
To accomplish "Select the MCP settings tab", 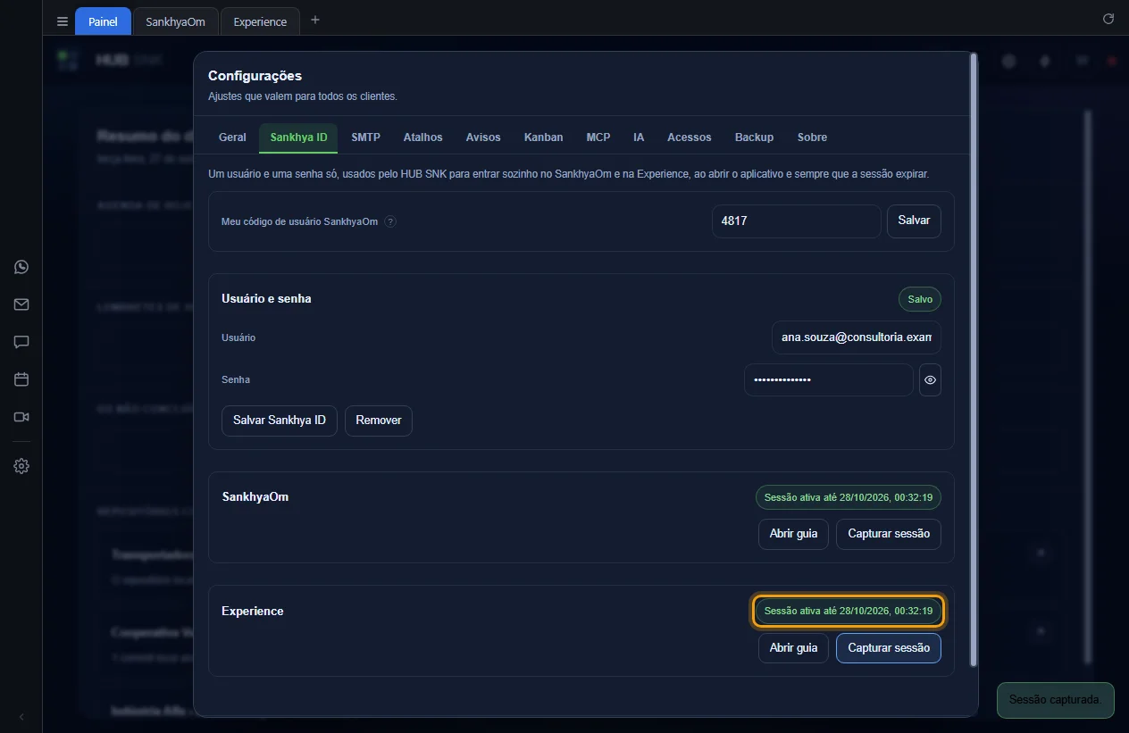I will click(598, 137).
